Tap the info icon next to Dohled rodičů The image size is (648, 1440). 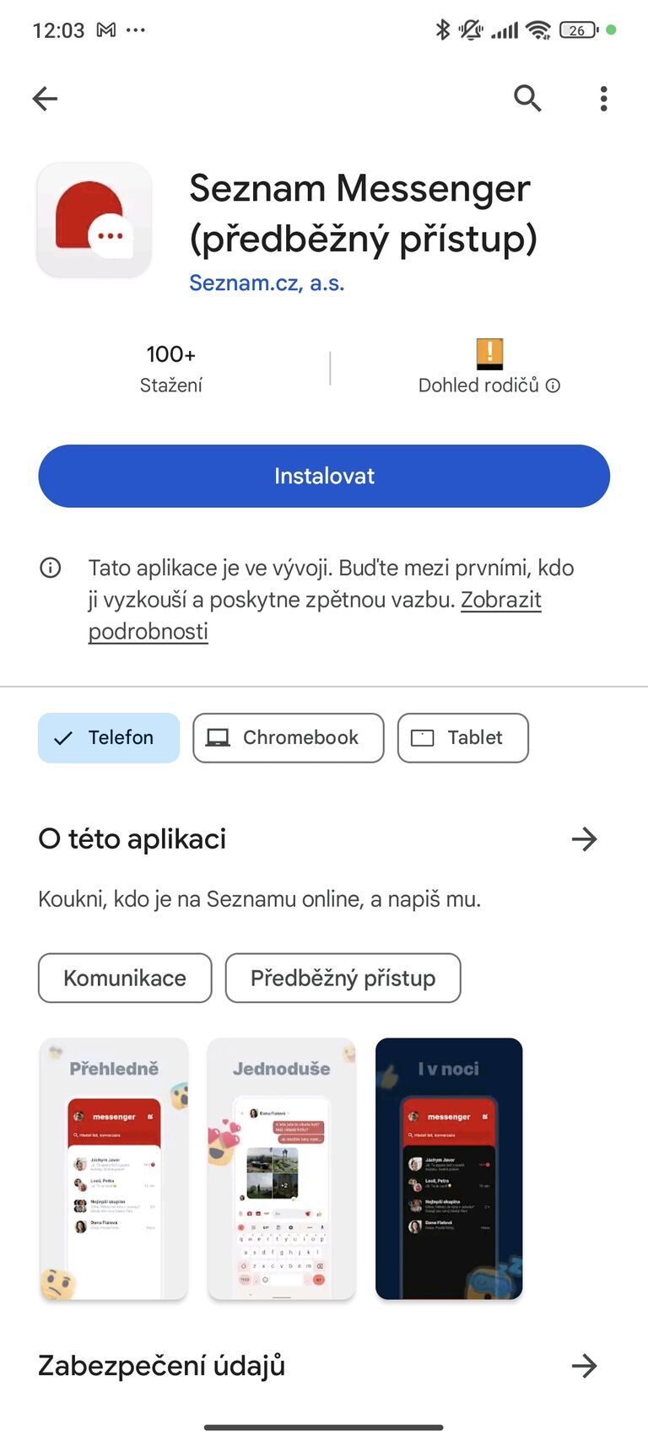coord(553,386)
